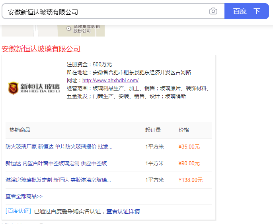Click the camera image-search icon
This screenshot has width=273, height=224.
click(x=213, y=11)
